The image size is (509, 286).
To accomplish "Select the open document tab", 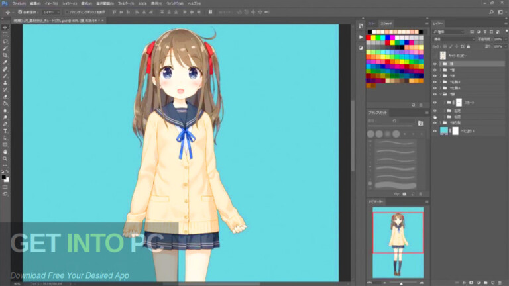I will (x=57, y=21).
